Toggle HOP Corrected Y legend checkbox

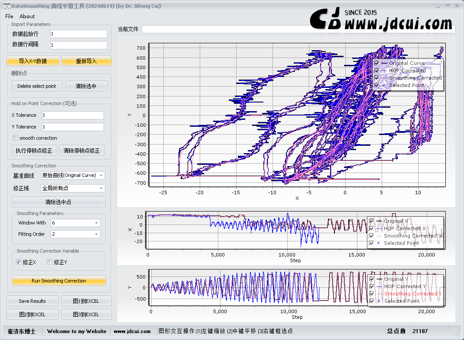click(372, 286)
